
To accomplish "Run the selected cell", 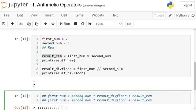I will tap(65, 24).
